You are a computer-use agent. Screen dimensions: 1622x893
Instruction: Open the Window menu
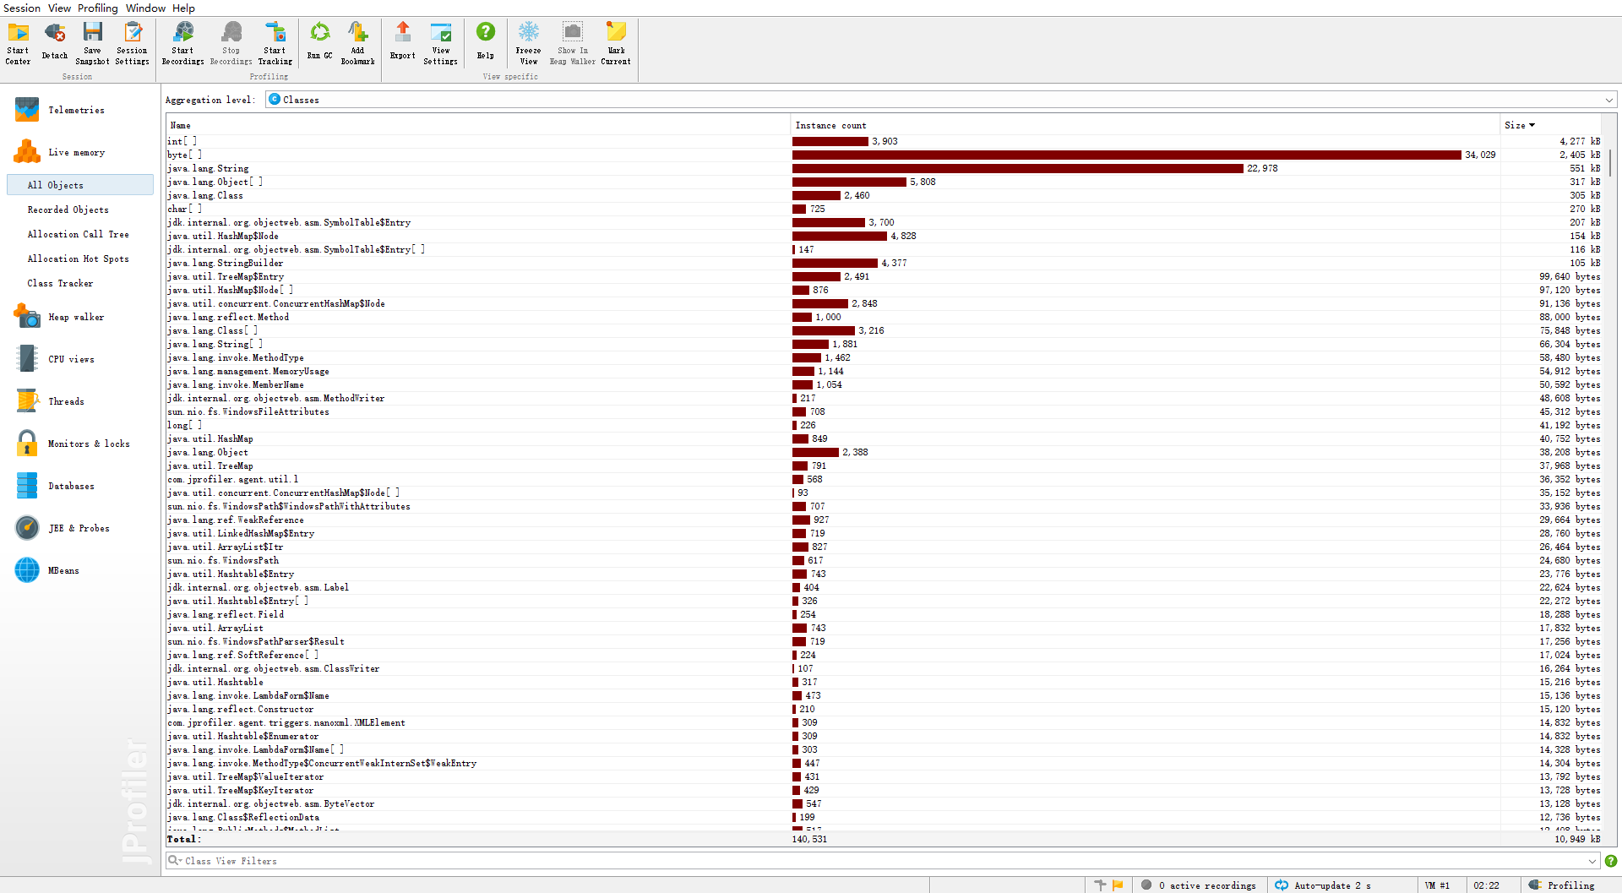[x=145, y=8]
